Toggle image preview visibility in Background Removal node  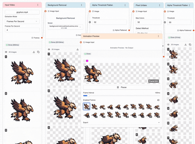(x=49, y=49)
